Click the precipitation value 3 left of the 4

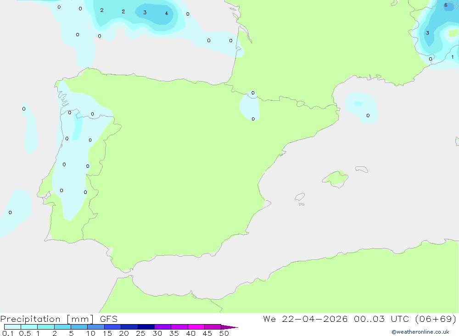[145, 12]
